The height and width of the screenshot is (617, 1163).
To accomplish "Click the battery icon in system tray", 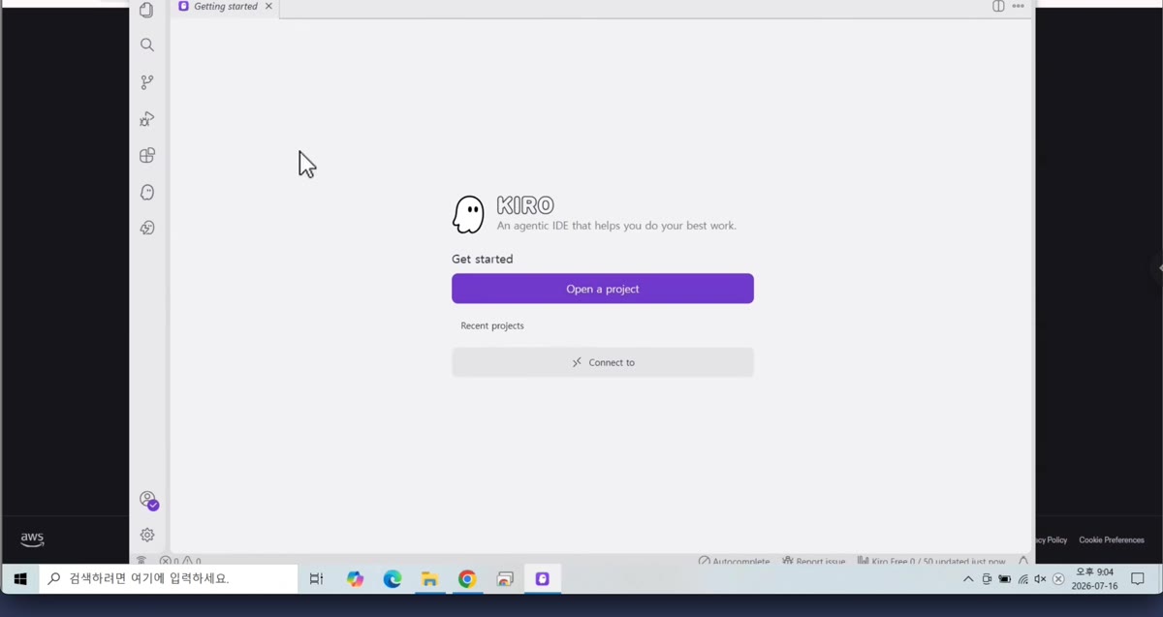I will point(1005,579).
